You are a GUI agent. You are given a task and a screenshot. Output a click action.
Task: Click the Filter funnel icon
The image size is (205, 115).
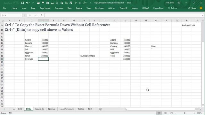(x=43, y=3)
